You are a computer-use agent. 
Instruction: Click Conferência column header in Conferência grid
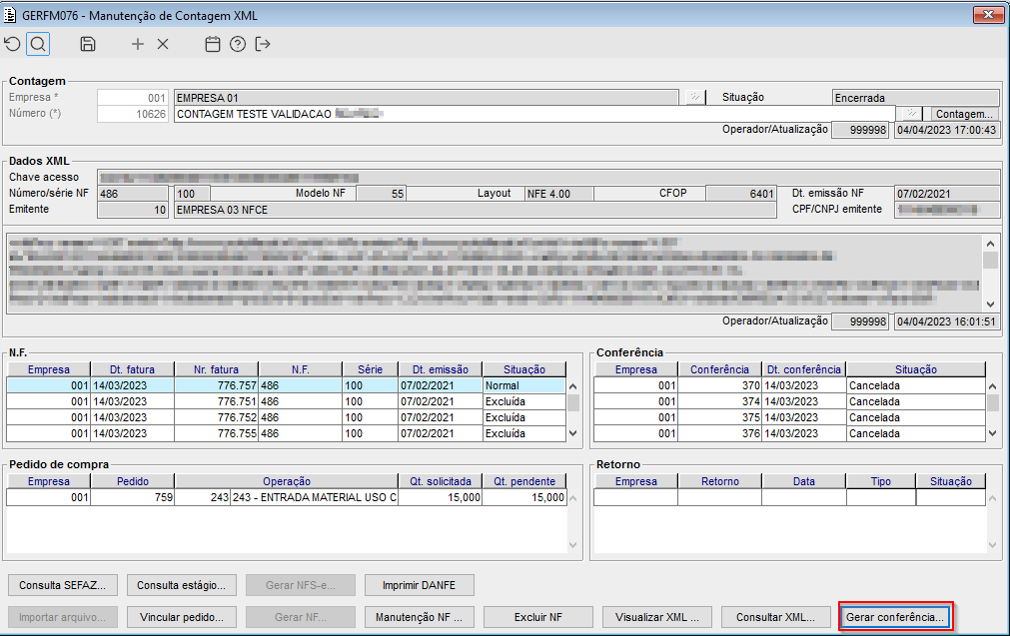pyautogui.click(x=719, y=369)
